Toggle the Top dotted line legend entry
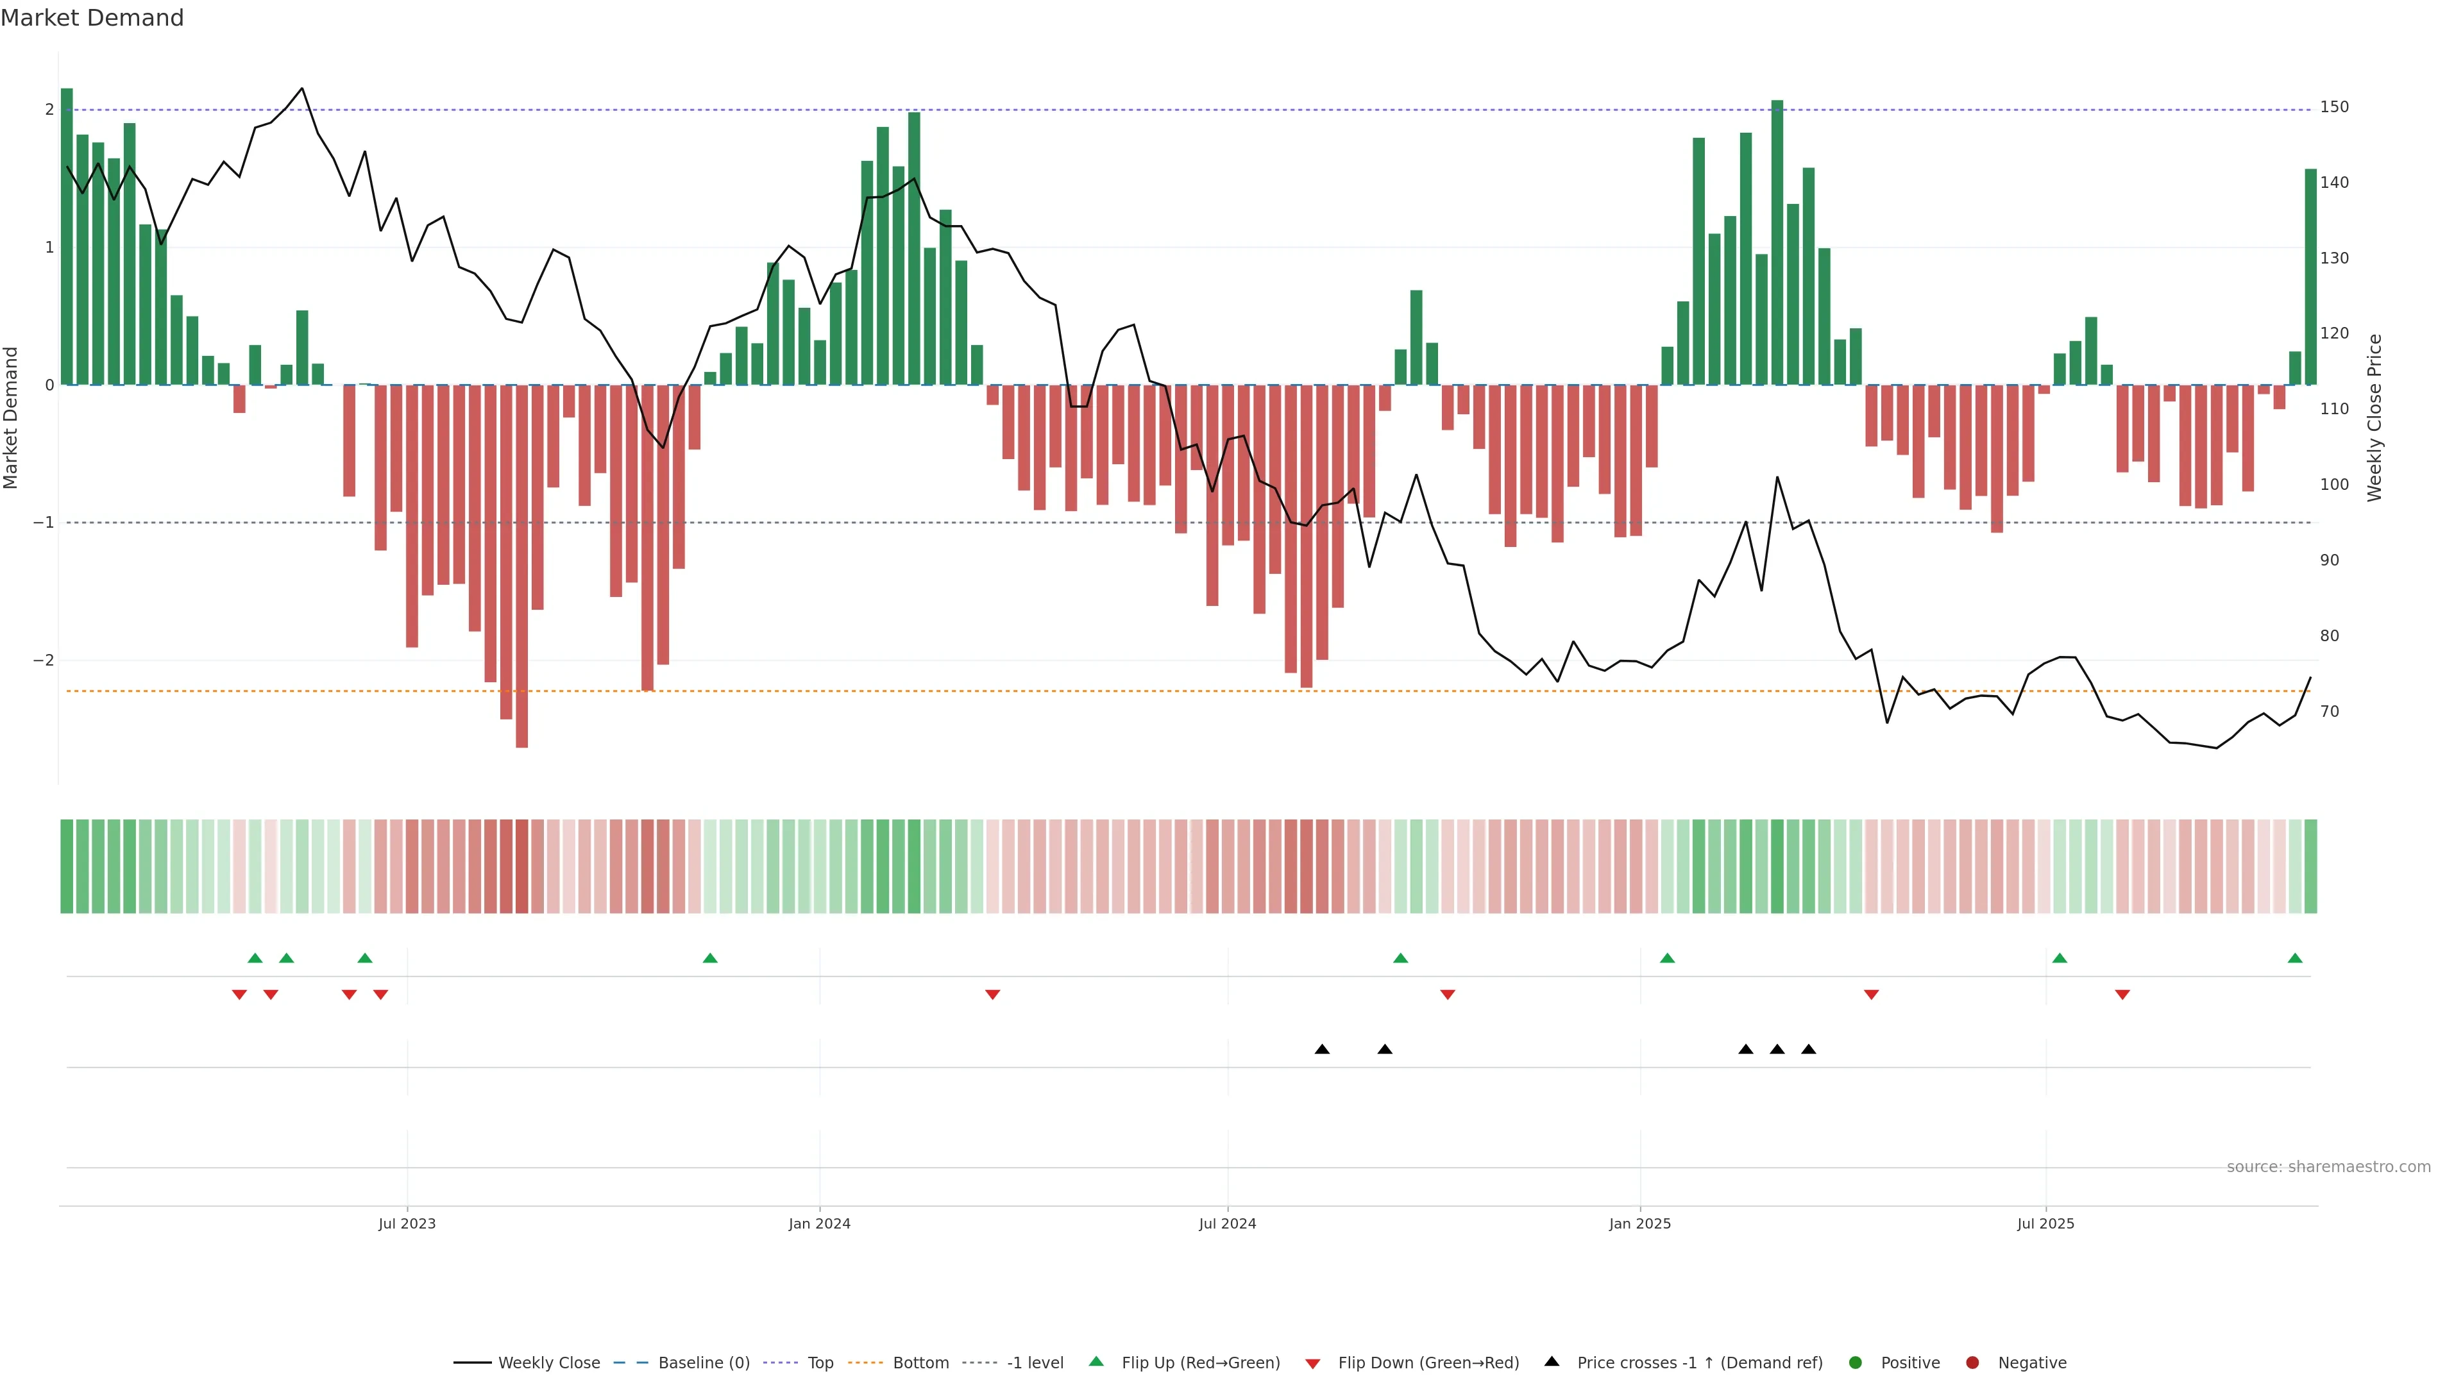This screenshot has width=2463, height=1385. coord(820,1362)
